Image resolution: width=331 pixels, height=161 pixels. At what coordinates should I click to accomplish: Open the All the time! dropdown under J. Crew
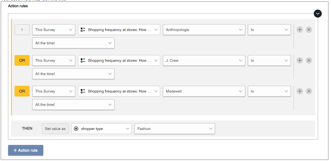tap(73, 74)
